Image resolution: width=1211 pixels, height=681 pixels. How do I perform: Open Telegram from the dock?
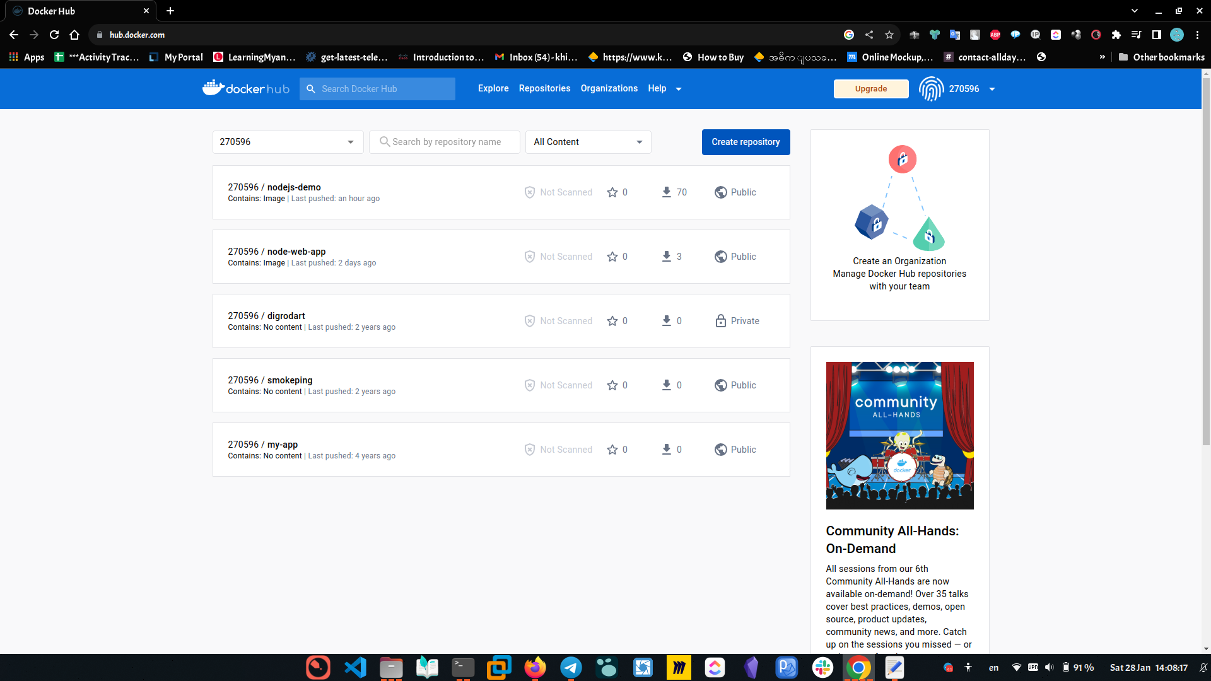tap(571, 667)
